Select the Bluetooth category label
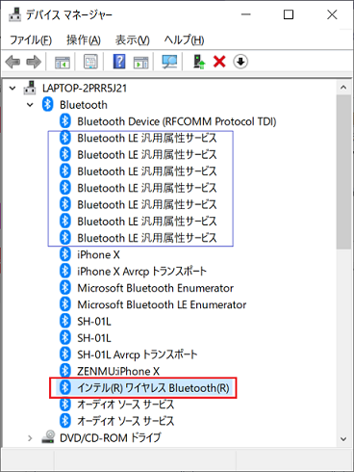The height and width of the screenshot is (472, 354). tap(84, 105)
